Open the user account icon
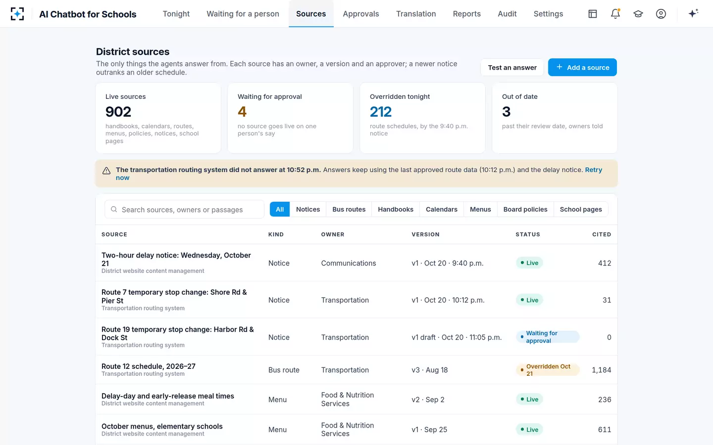This screenshot has height=445, width=713. [x=661, y=14]
